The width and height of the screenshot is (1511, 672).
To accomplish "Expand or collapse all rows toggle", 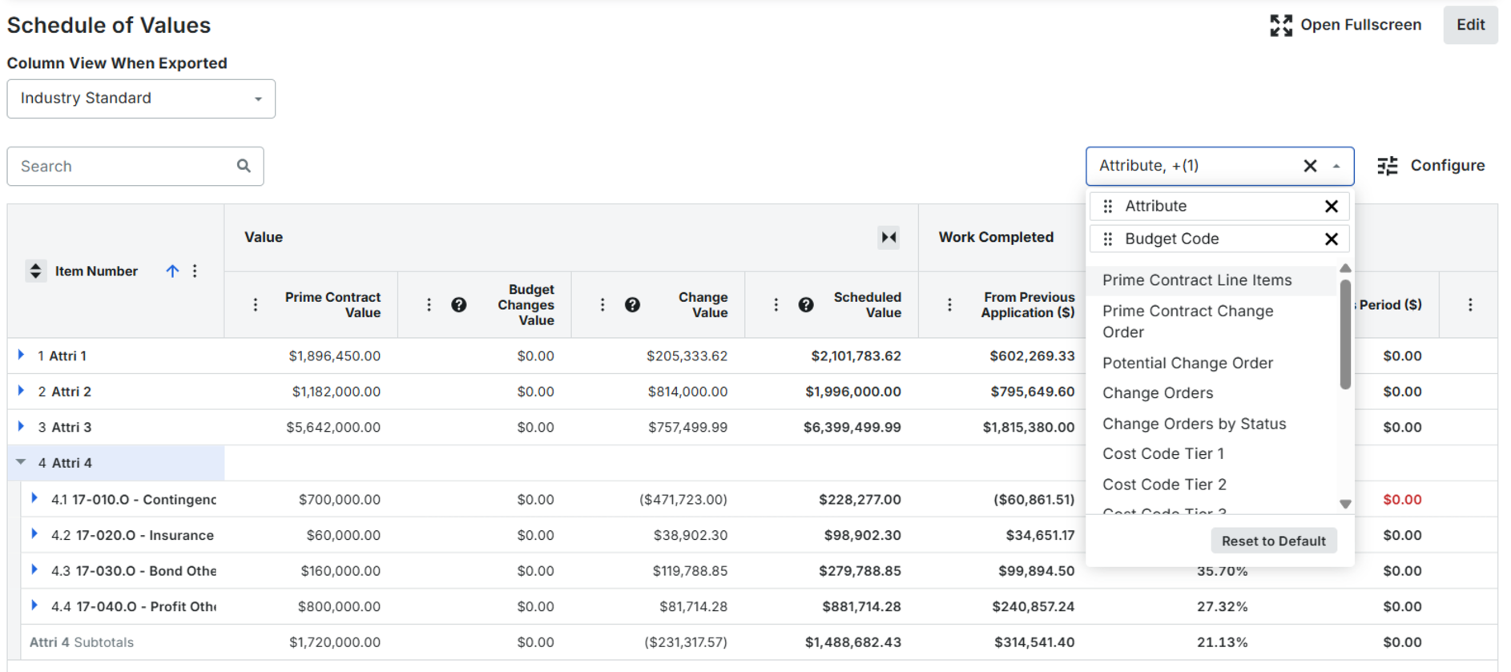I will 35,271.
